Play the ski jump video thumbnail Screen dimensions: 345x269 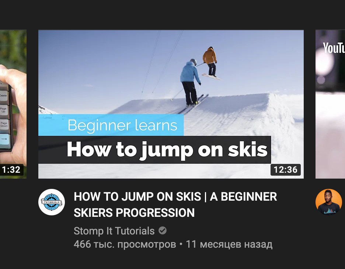click(x=171, y=104)
